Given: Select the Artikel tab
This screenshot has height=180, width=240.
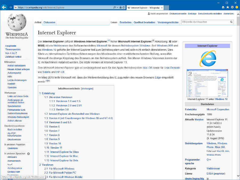Looking at the screenshot, I should (x=38, y=22).
